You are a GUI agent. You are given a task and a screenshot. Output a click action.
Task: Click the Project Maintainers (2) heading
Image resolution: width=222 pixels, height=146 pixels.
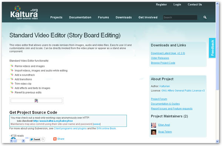click(x=169, y=116)
